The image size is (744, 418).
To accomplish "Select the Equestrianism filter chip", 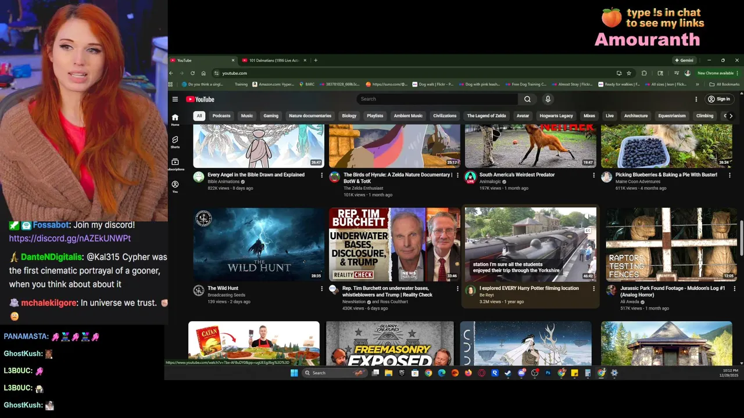I will [672, 116].
